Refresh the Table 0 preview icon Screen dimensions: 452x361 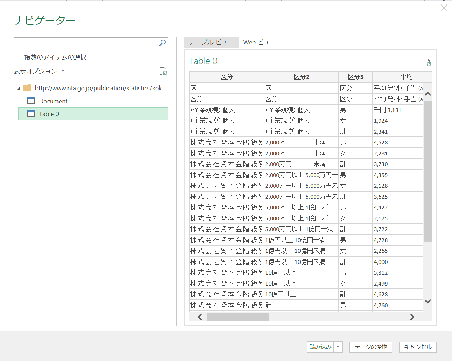click(427, 63)
